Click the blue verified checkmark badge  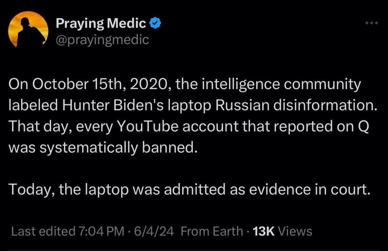(x=155, y=24)
